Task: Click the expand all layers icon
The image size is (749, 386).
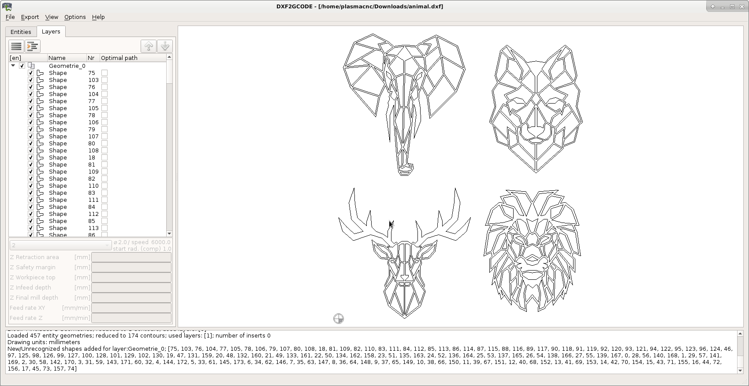Action: pos(33,46)
